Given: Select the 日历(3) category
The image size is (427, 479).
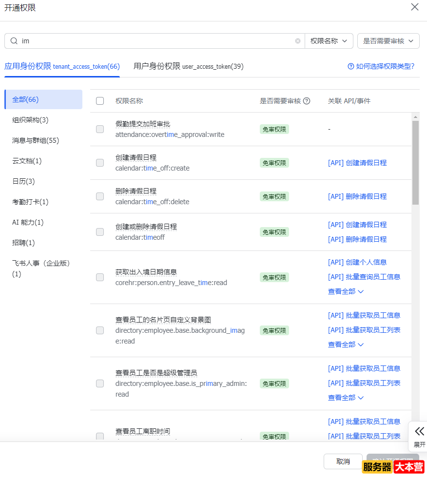Looking at the screenshot, I should tap(23, 181).
